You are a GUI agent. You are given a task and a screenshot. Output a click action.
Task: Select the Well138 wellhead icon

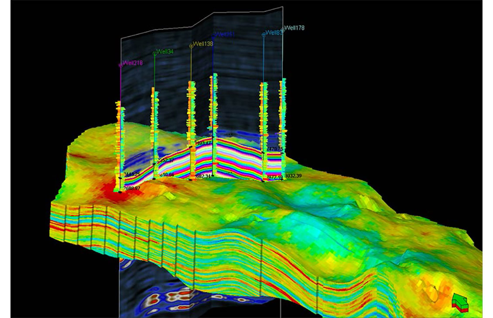pyautogui.click(x=192, y=45)
